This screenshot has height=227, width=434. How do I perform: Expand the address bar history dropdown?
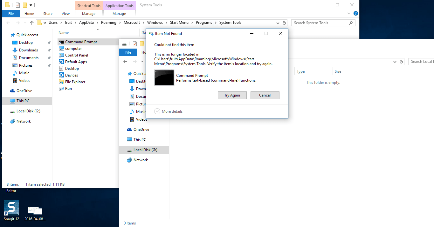tap(278, 23)
